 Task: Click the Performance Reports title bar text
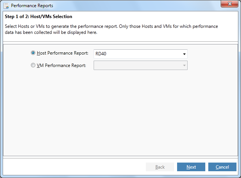[32, 6]
